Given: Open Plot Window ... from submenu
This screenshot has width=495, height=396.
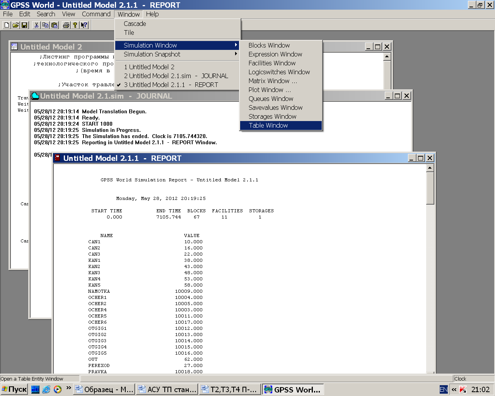Looking at the screenshot, I should click(x=281, y=90).
